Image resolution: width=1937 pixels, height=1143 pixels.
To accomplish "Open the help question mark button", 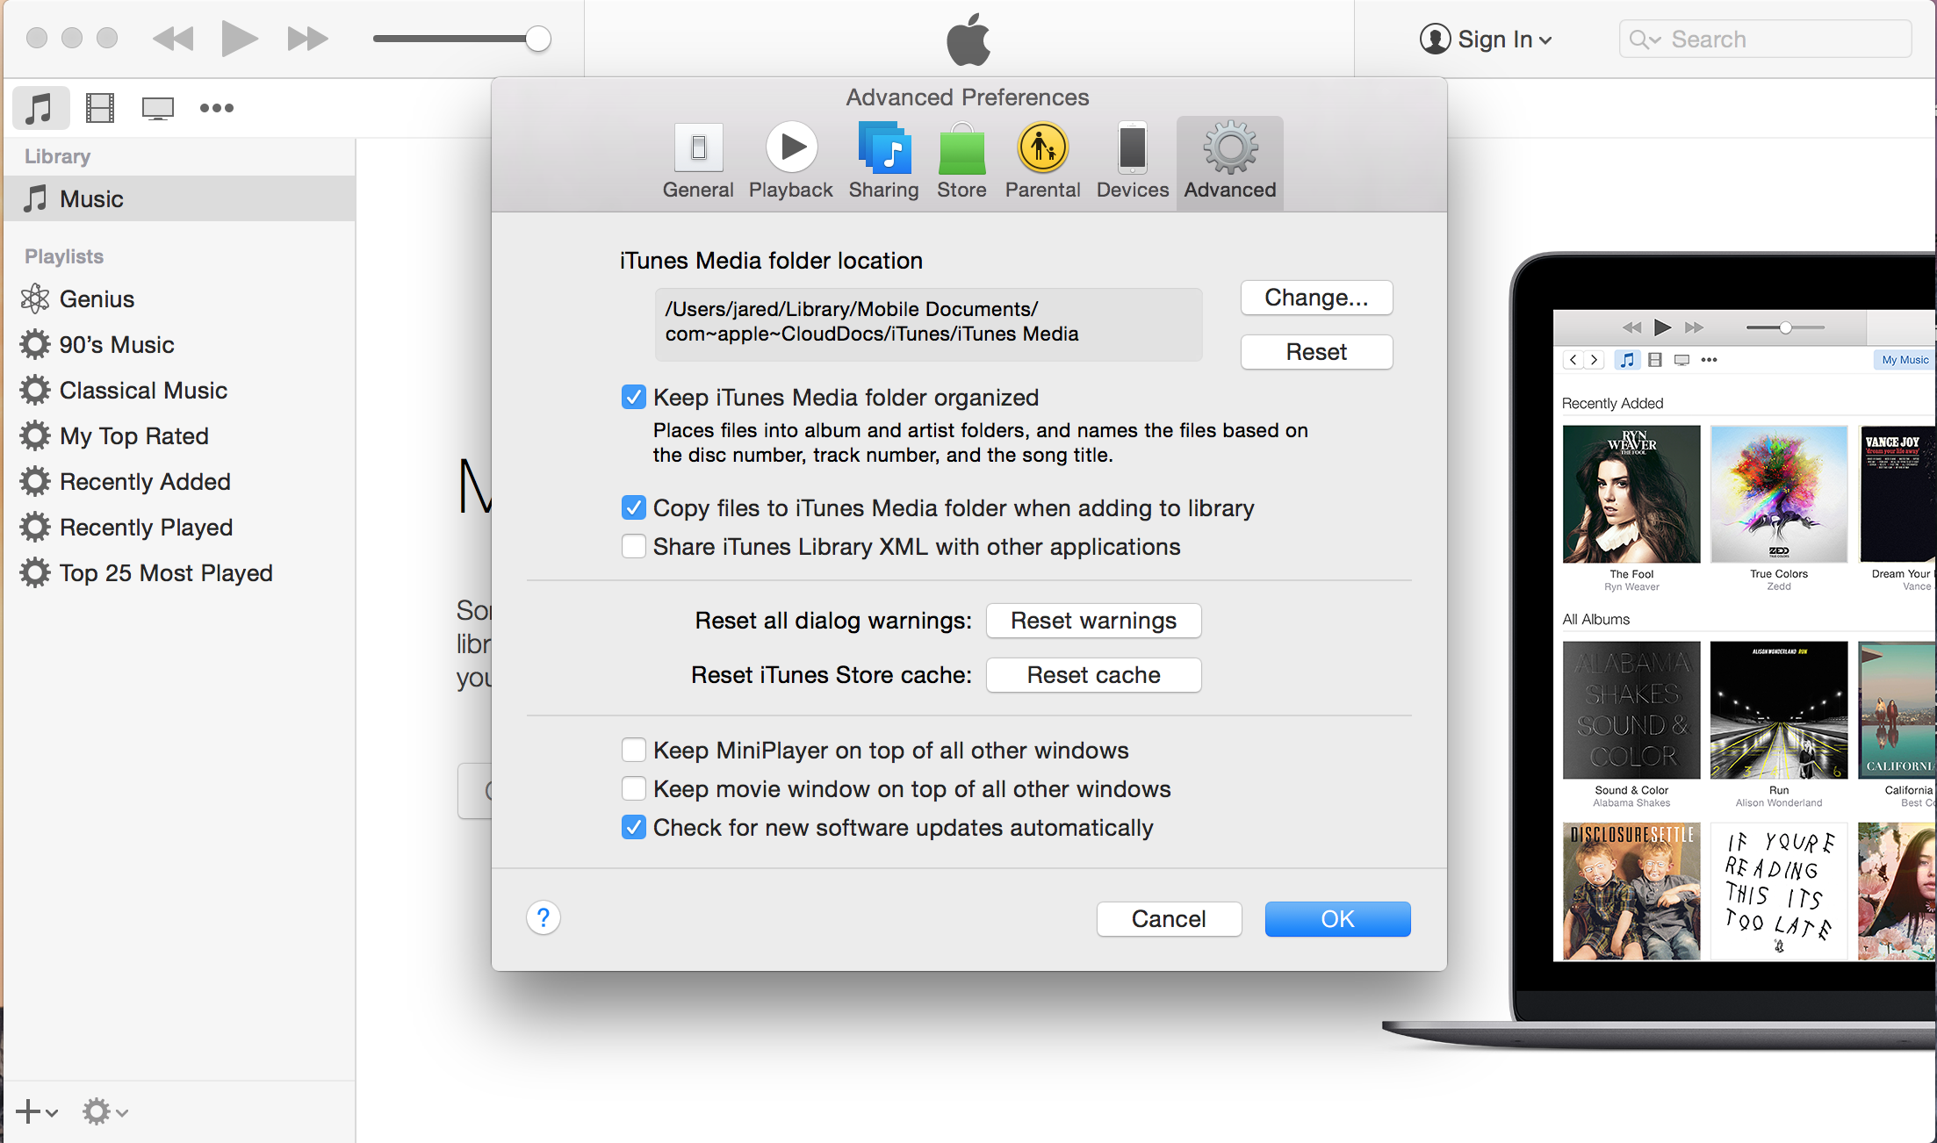I will tap(544, 918).
